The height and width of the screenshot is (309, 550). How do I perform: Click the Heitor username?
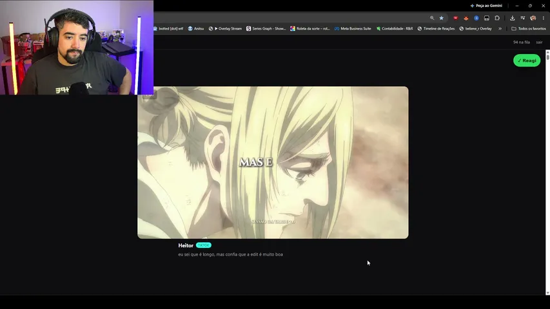click(186, 245)
